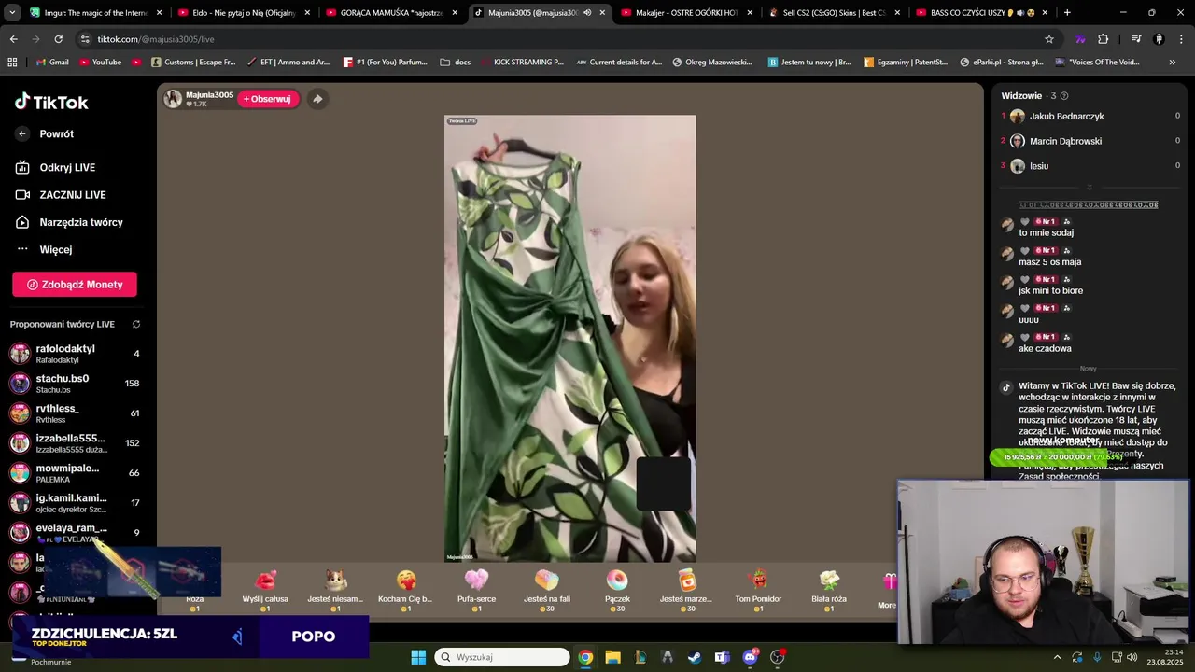The height and width of the screenshot is (672, 1195).
Task: Open Discord from taskbar
Action: point(750,657)
